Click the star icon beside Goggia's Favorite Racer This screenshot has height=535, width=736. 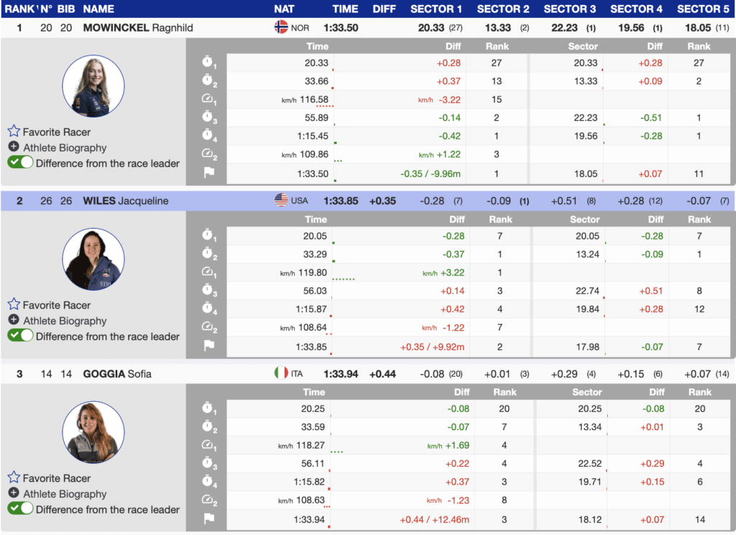coord(14,478)
